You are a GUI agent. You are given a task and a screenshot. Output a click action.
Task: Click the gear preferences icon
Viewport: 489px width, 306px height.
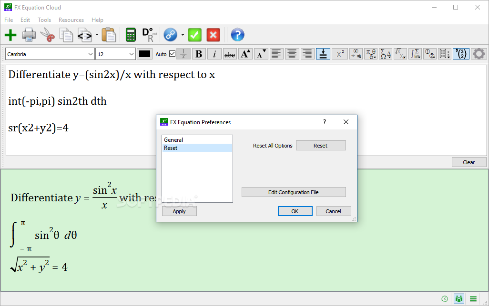[x=479, y=54]
